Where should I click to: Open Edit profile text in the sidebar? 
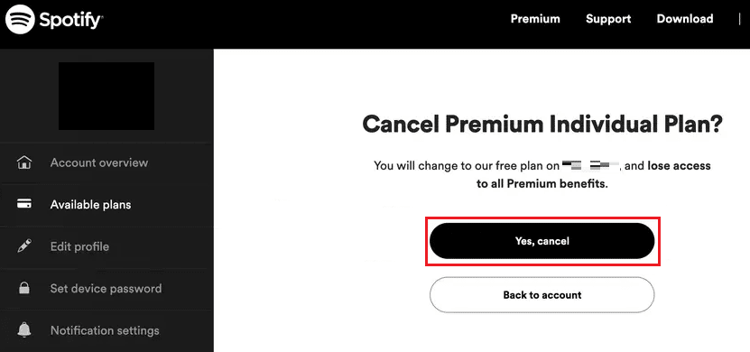click(79, 246)
